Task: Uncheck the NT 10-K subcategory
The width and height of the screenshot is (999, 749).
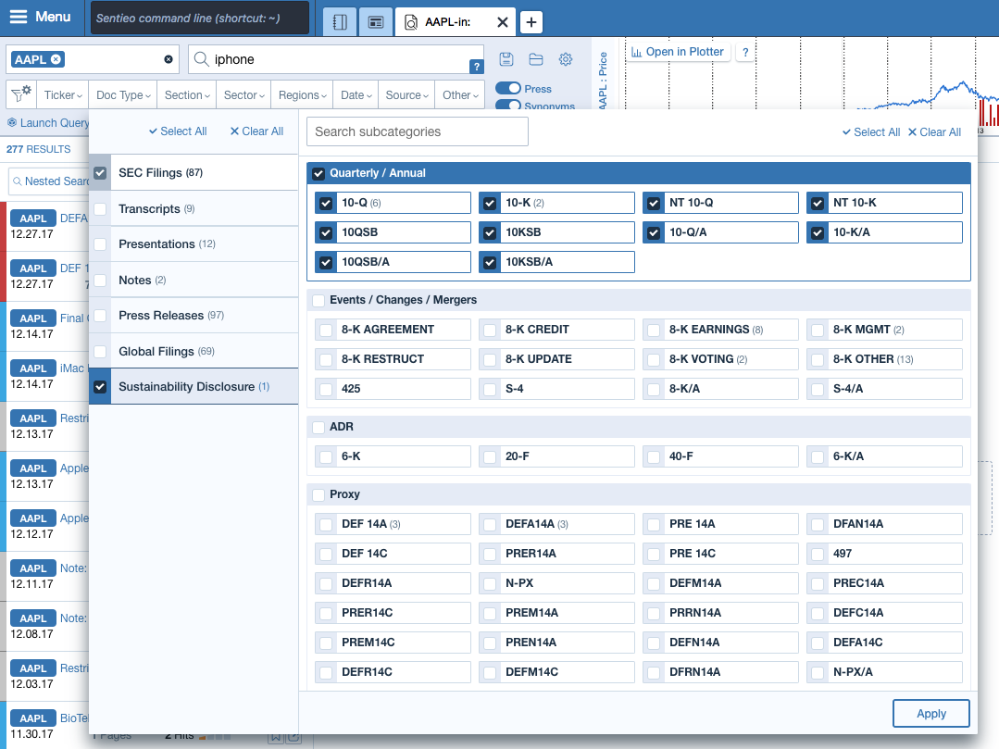Action: (x=818, y=203)
